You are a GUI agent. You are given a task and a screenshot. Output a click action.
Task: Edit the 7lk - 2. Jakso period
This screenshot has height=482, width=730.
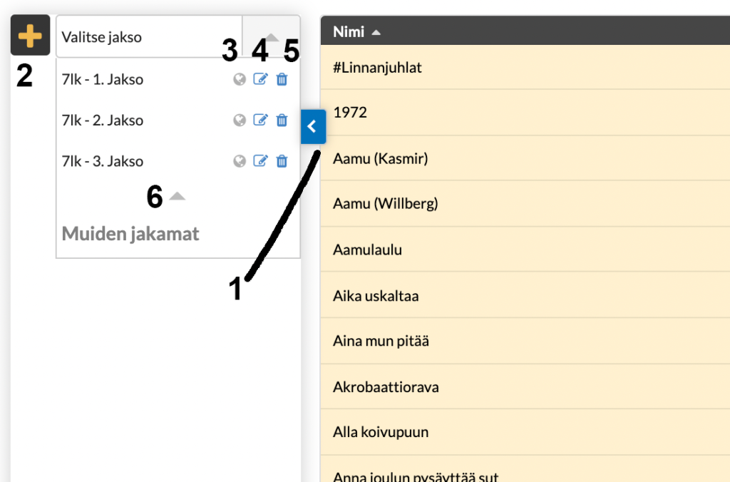[260, 120]
